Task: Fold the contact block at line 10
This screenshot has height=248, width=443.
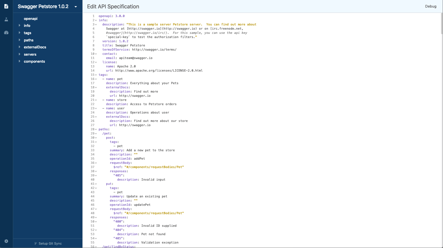Action: click(x=96, y=54)
